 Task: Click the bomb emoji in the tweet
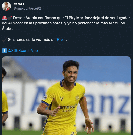click(10, 18)
